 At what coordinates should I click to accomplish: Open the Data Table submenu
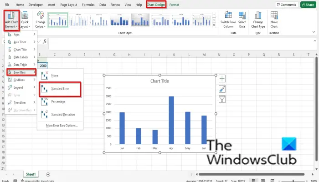coord(21,65)
